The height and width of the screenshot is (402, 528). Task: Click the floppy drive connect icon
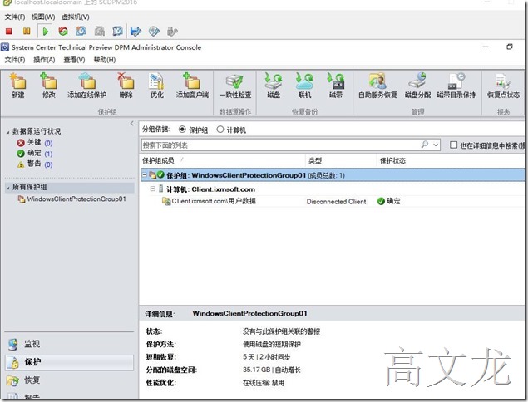click(x=136, y=32)
